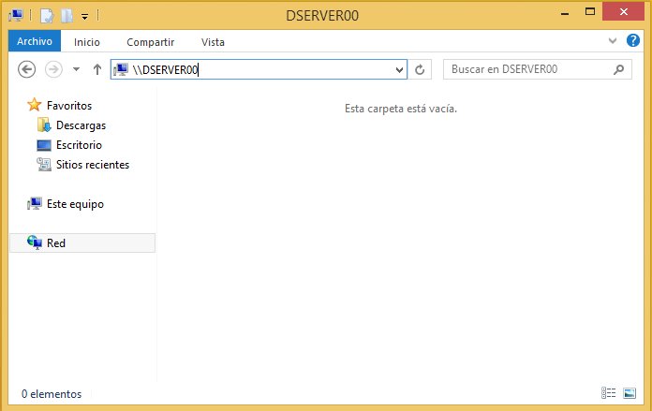Switch to details view in status bar
This screenshot has height=411, width=652.
[609, 392]
